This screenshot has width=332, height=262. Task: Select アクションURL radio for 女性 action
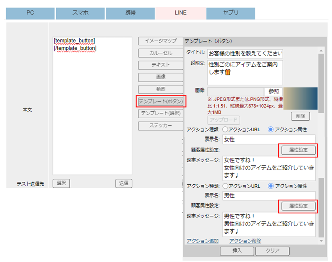coord(226,129)
